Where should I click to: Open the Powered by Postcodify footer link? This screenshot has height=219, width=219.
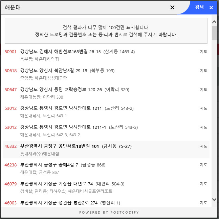click(x=109, y=212)
